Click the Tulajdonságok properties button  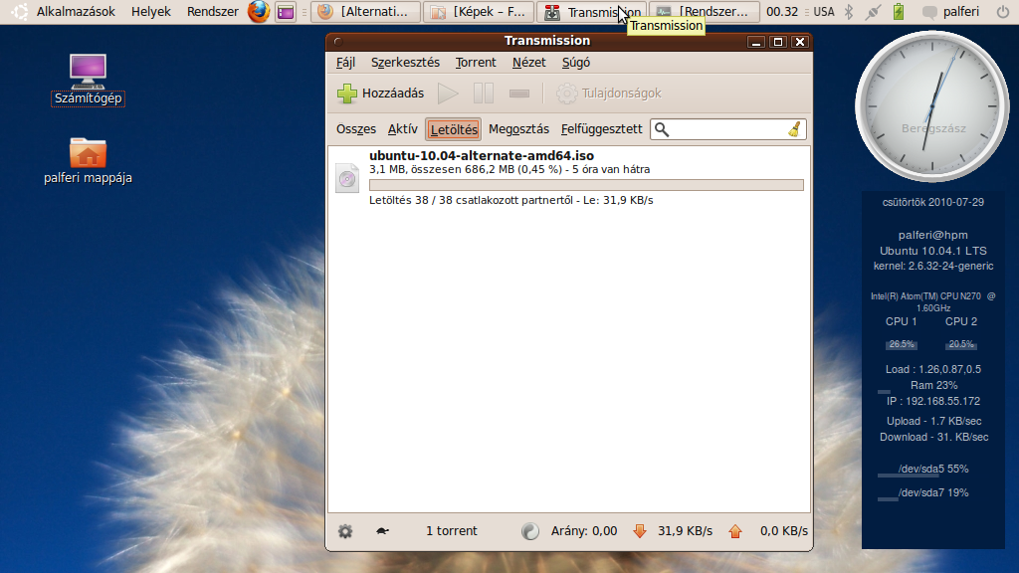[x=609, y=94]
